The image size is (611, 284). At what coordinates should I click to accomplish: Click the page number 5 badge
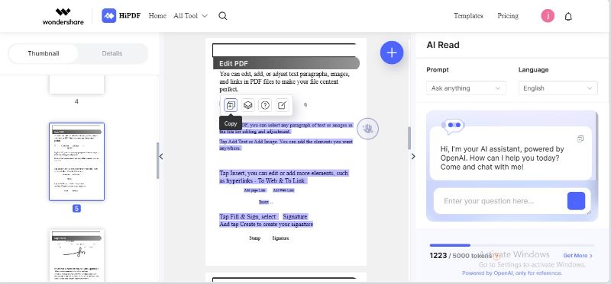tap(77, 209)
